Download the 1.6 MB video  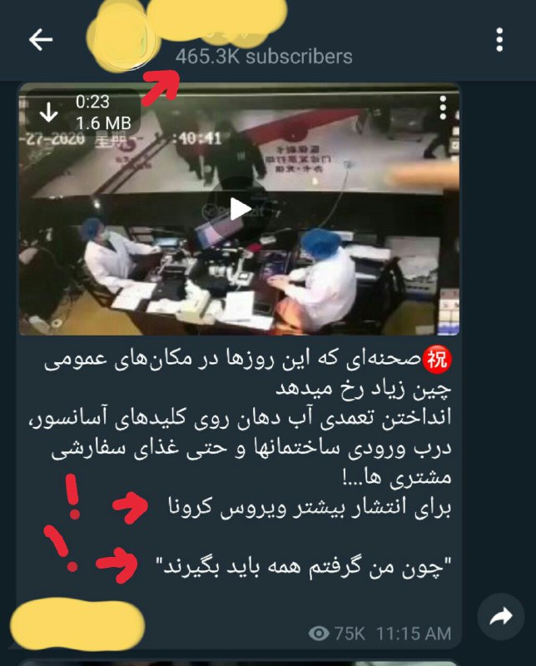pyautogui.click(x=49, y=112)
